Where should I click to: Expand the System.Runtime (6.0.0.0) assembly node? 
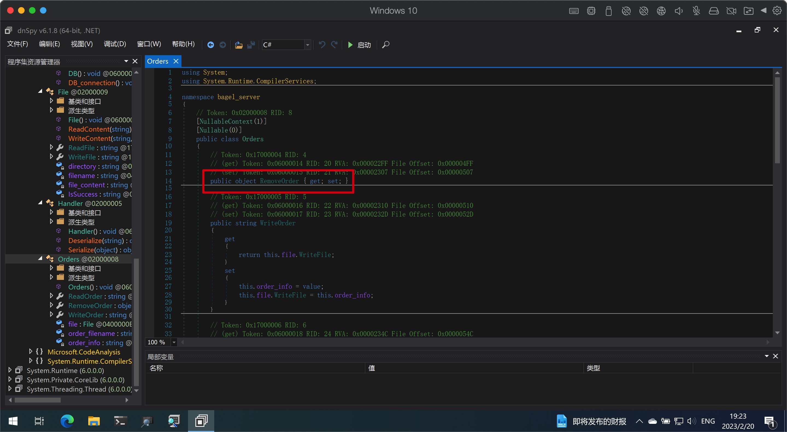(x=10, y=370)
